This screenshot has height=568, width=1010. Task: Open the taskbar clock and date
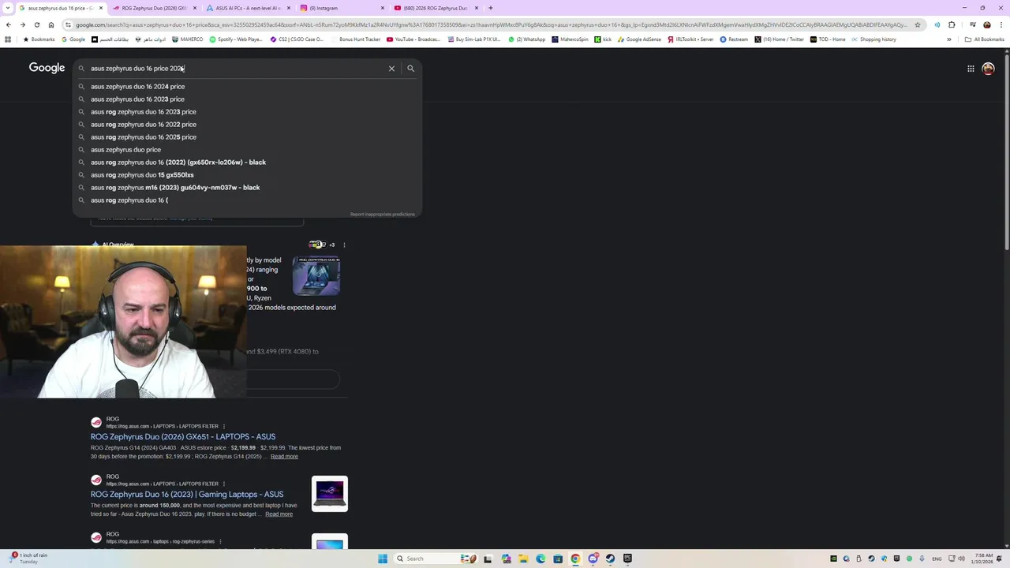pyautogui.click(x=982, y=559)
